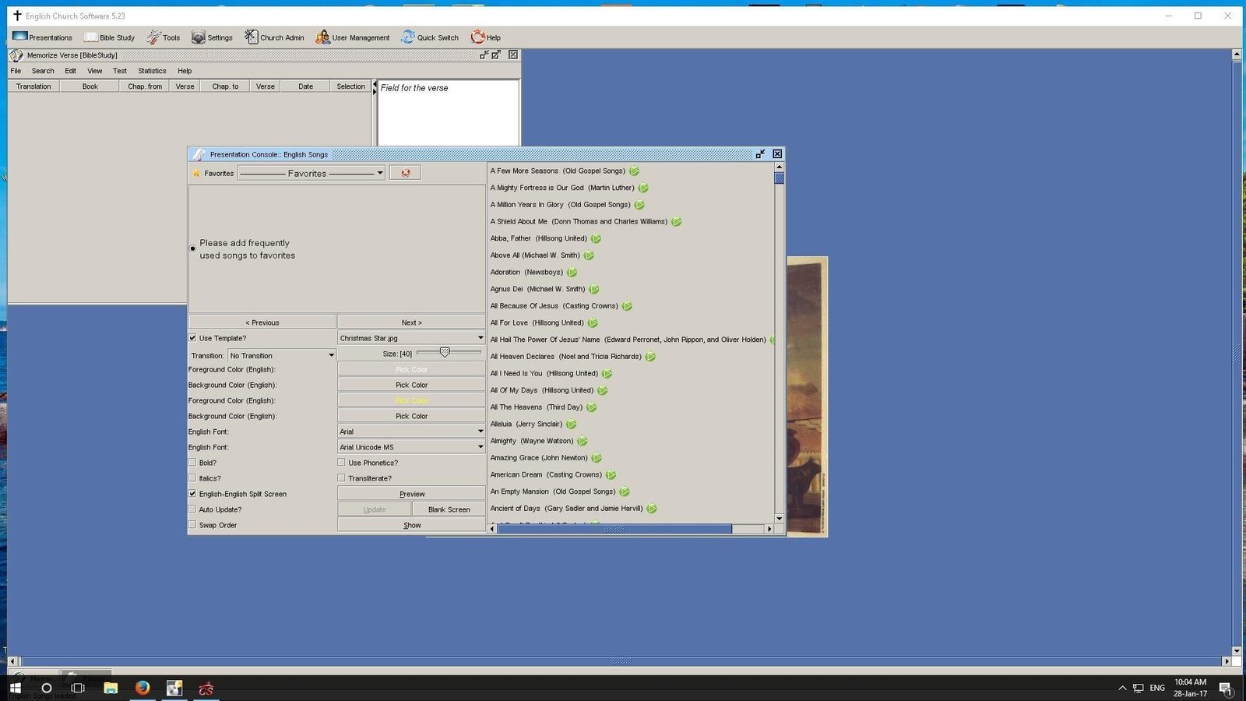Click green arrow for All Heaven Declares
This screenshot has height=701, width=1246.
coord(650,357)
